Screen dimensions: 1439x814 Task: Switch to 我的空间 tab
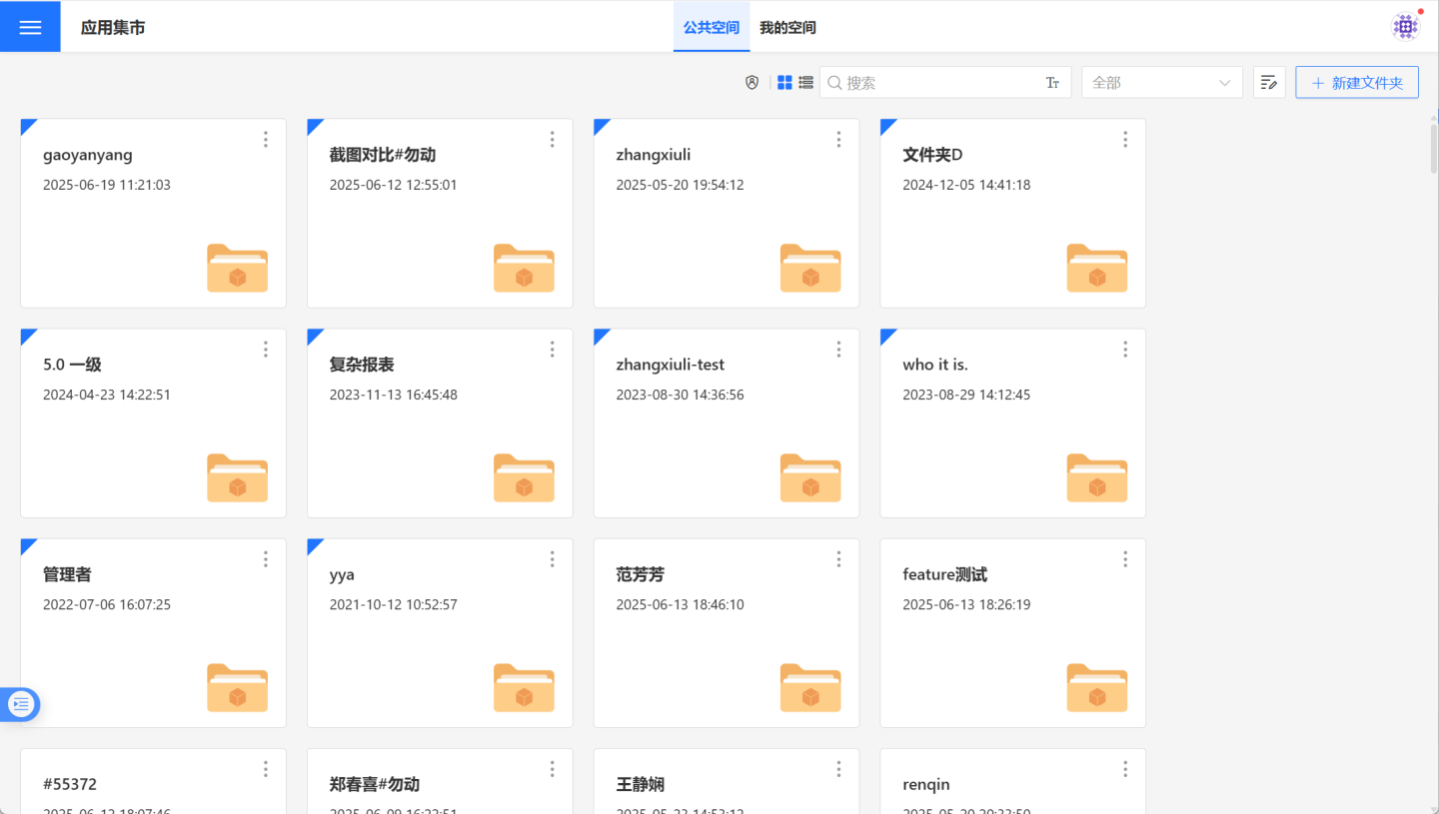point(787,28)
